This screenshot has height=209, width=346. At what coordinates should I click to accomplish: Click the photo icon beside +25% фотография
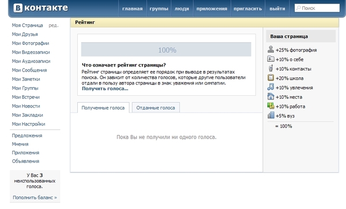pyautogui.click(x=270, y=49)
